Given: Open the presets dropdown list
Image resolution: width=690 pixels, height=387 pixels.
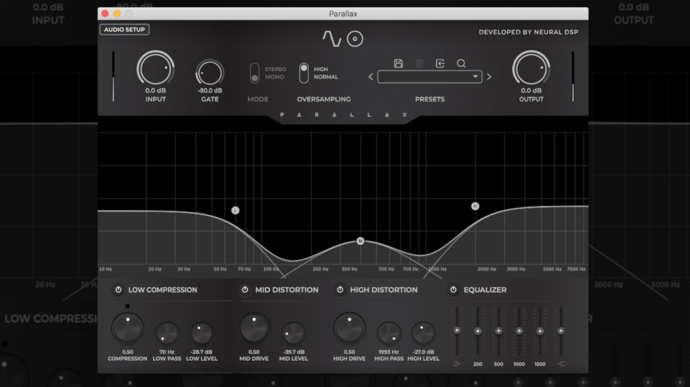Looking at the screenshot, I should click(x=430, y=77).
